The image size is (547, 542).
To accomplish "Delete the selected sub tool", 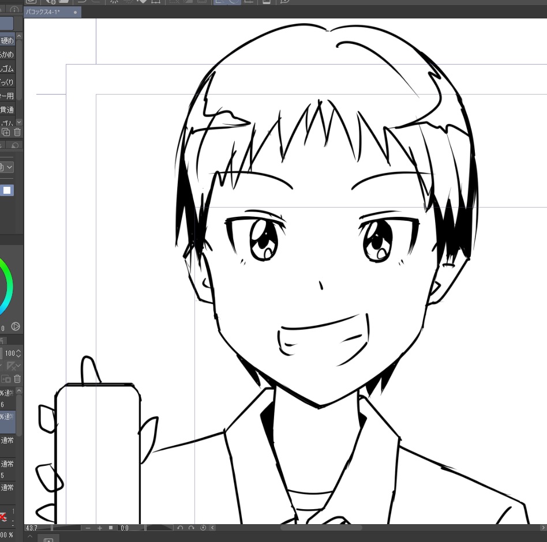I will pos(17,132).
